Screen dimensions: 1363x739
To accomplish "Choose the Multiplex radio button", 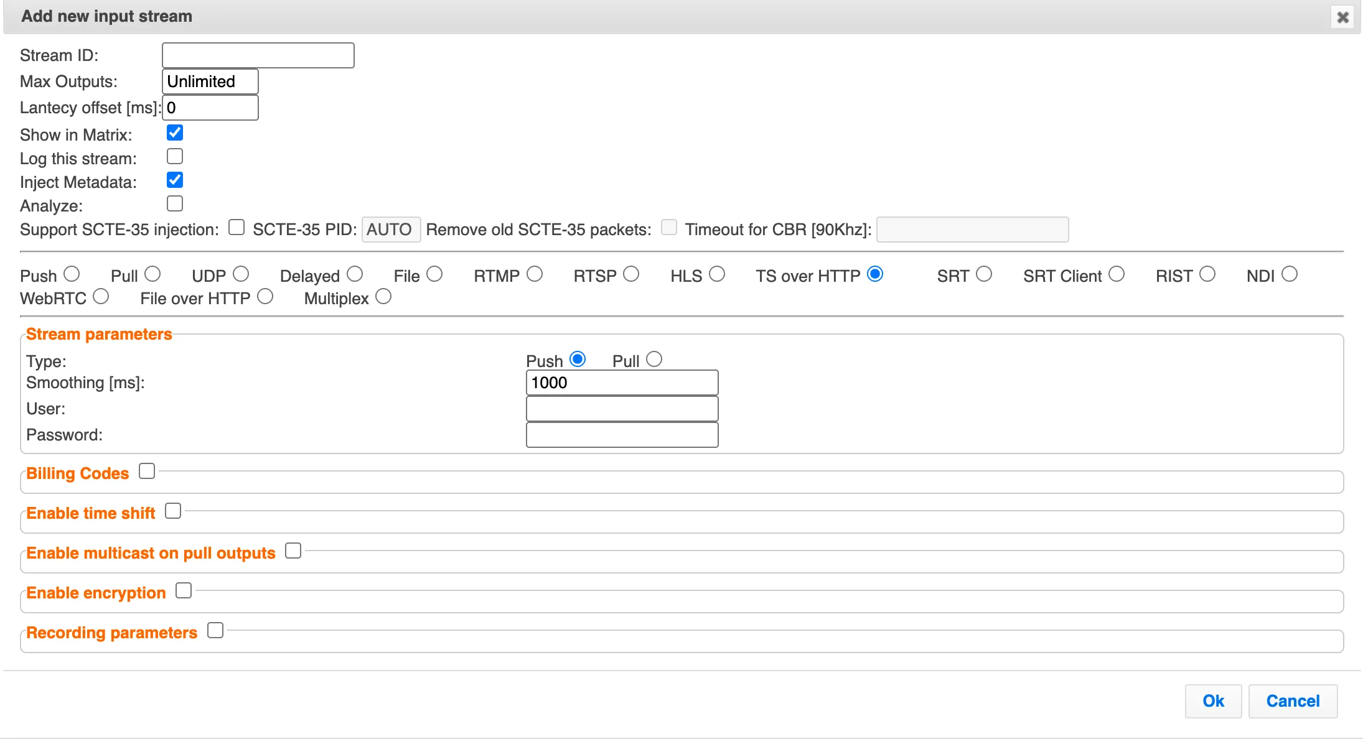I will (x=383, y=296).
